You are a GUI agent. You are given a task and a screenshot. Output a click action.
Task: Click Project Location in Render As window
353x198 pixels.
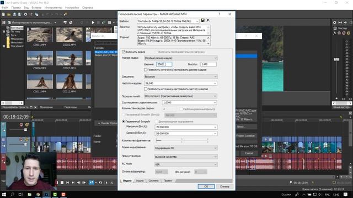245,136
